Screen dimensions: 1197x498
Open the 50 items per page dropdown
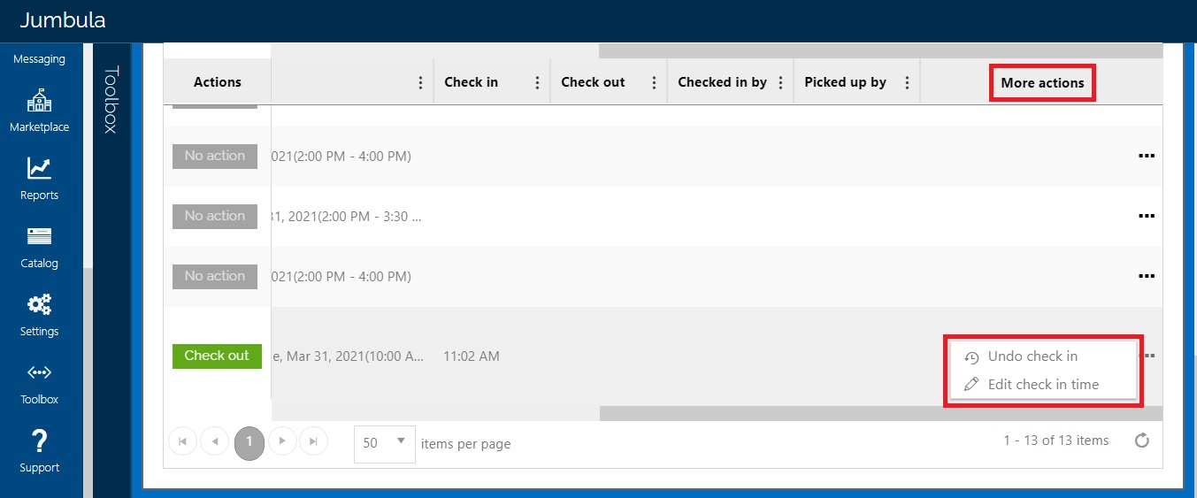[385, 442]
